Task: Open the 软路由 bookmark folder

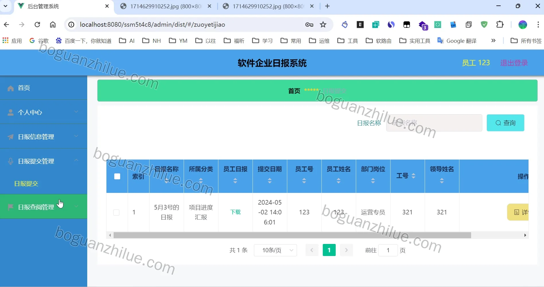Action: click(x=379, y=41)
